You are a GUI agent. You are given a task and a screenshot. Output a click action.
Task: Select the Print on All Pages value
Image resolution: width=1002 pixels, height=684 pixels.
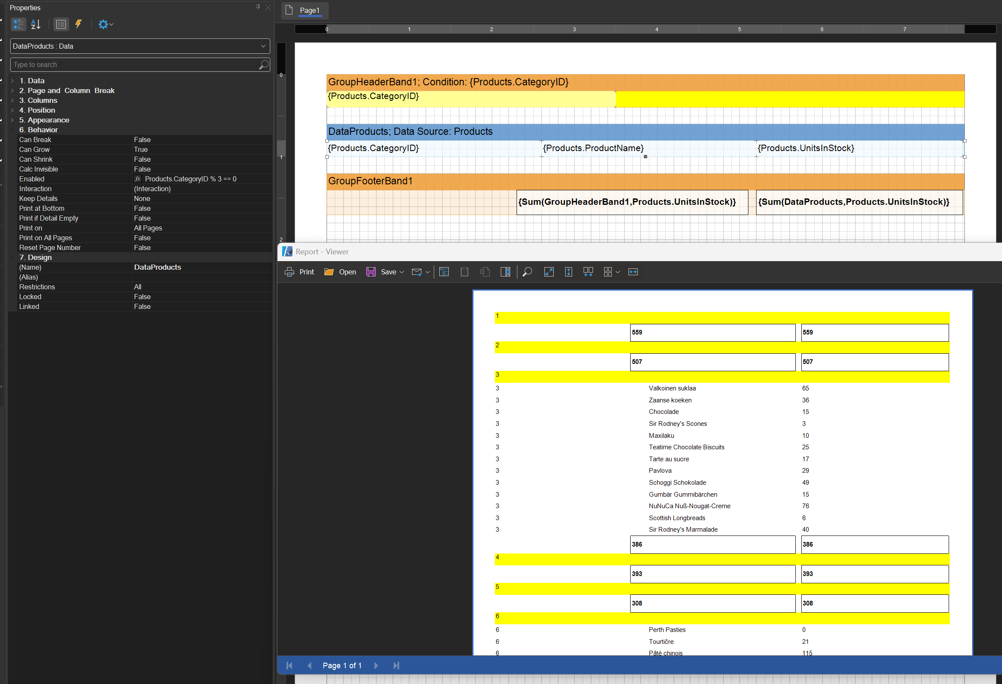202,238
